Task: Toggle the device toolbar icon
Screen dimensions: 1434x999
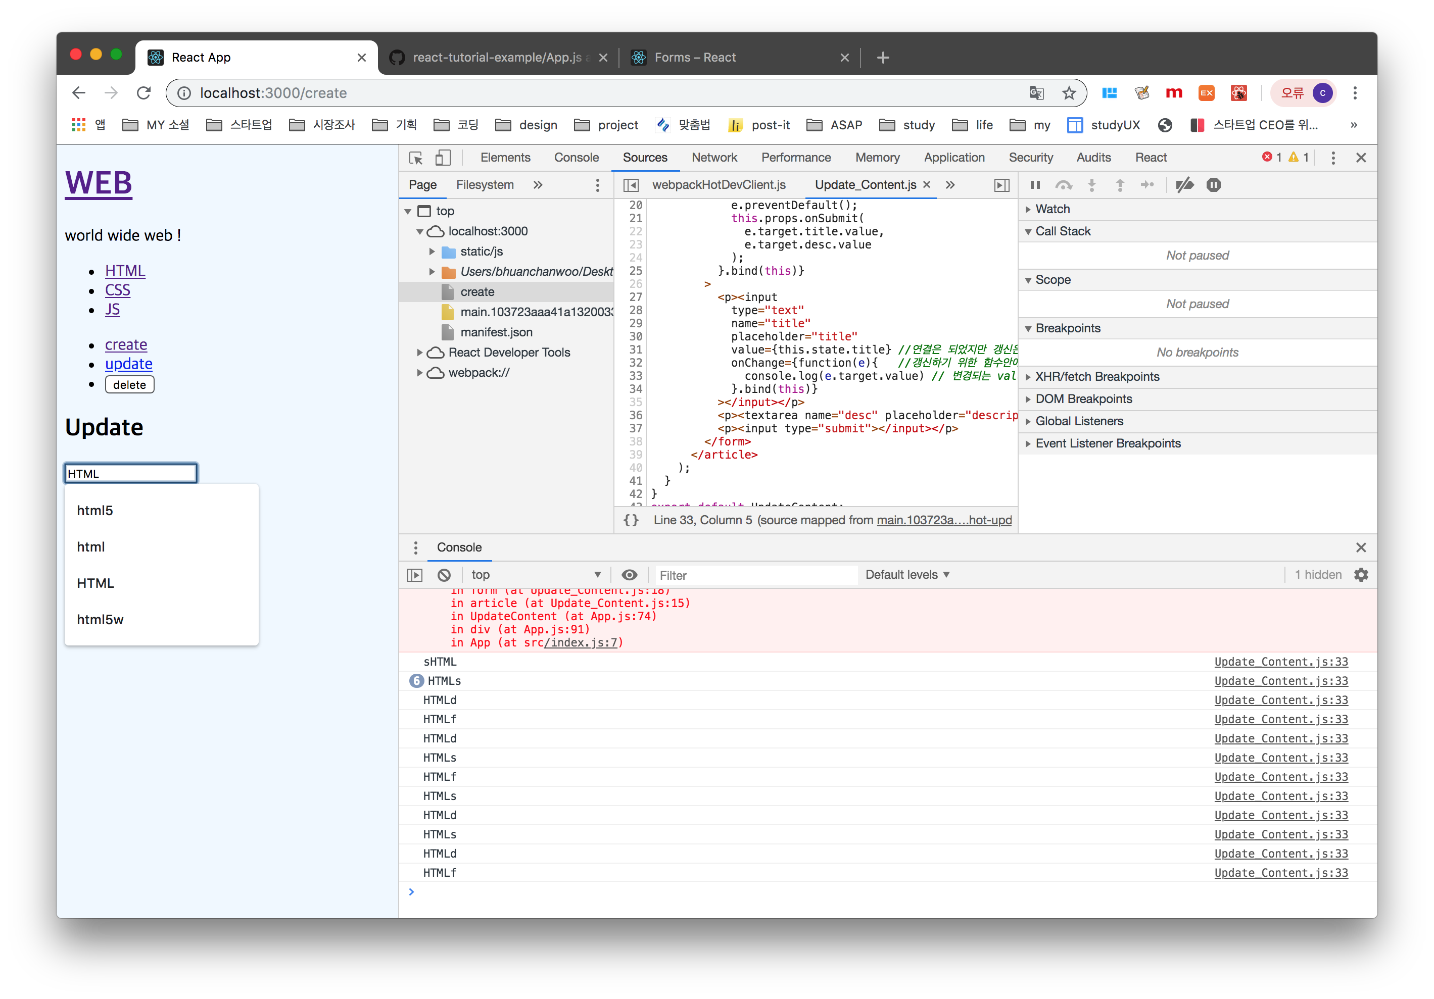Action: 443,158
